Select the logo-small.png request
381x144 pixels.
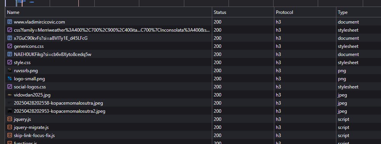pos(29,79)
